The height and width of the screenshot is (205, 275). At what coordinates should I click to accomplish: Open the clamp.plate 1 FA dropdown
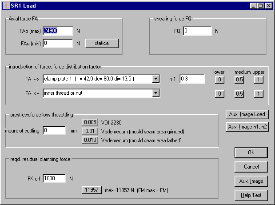[x=155, y=79]
